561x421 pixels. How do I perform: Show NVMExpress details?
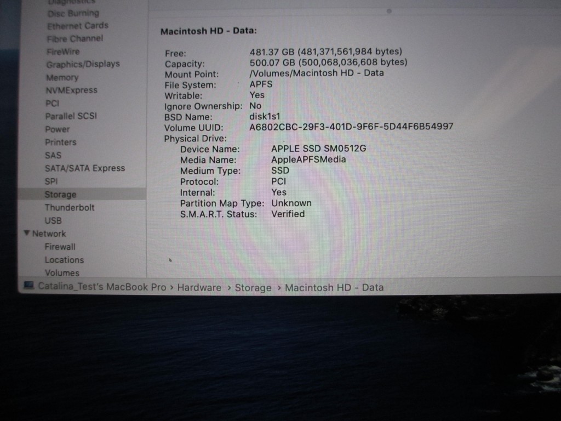pos(72,90)
